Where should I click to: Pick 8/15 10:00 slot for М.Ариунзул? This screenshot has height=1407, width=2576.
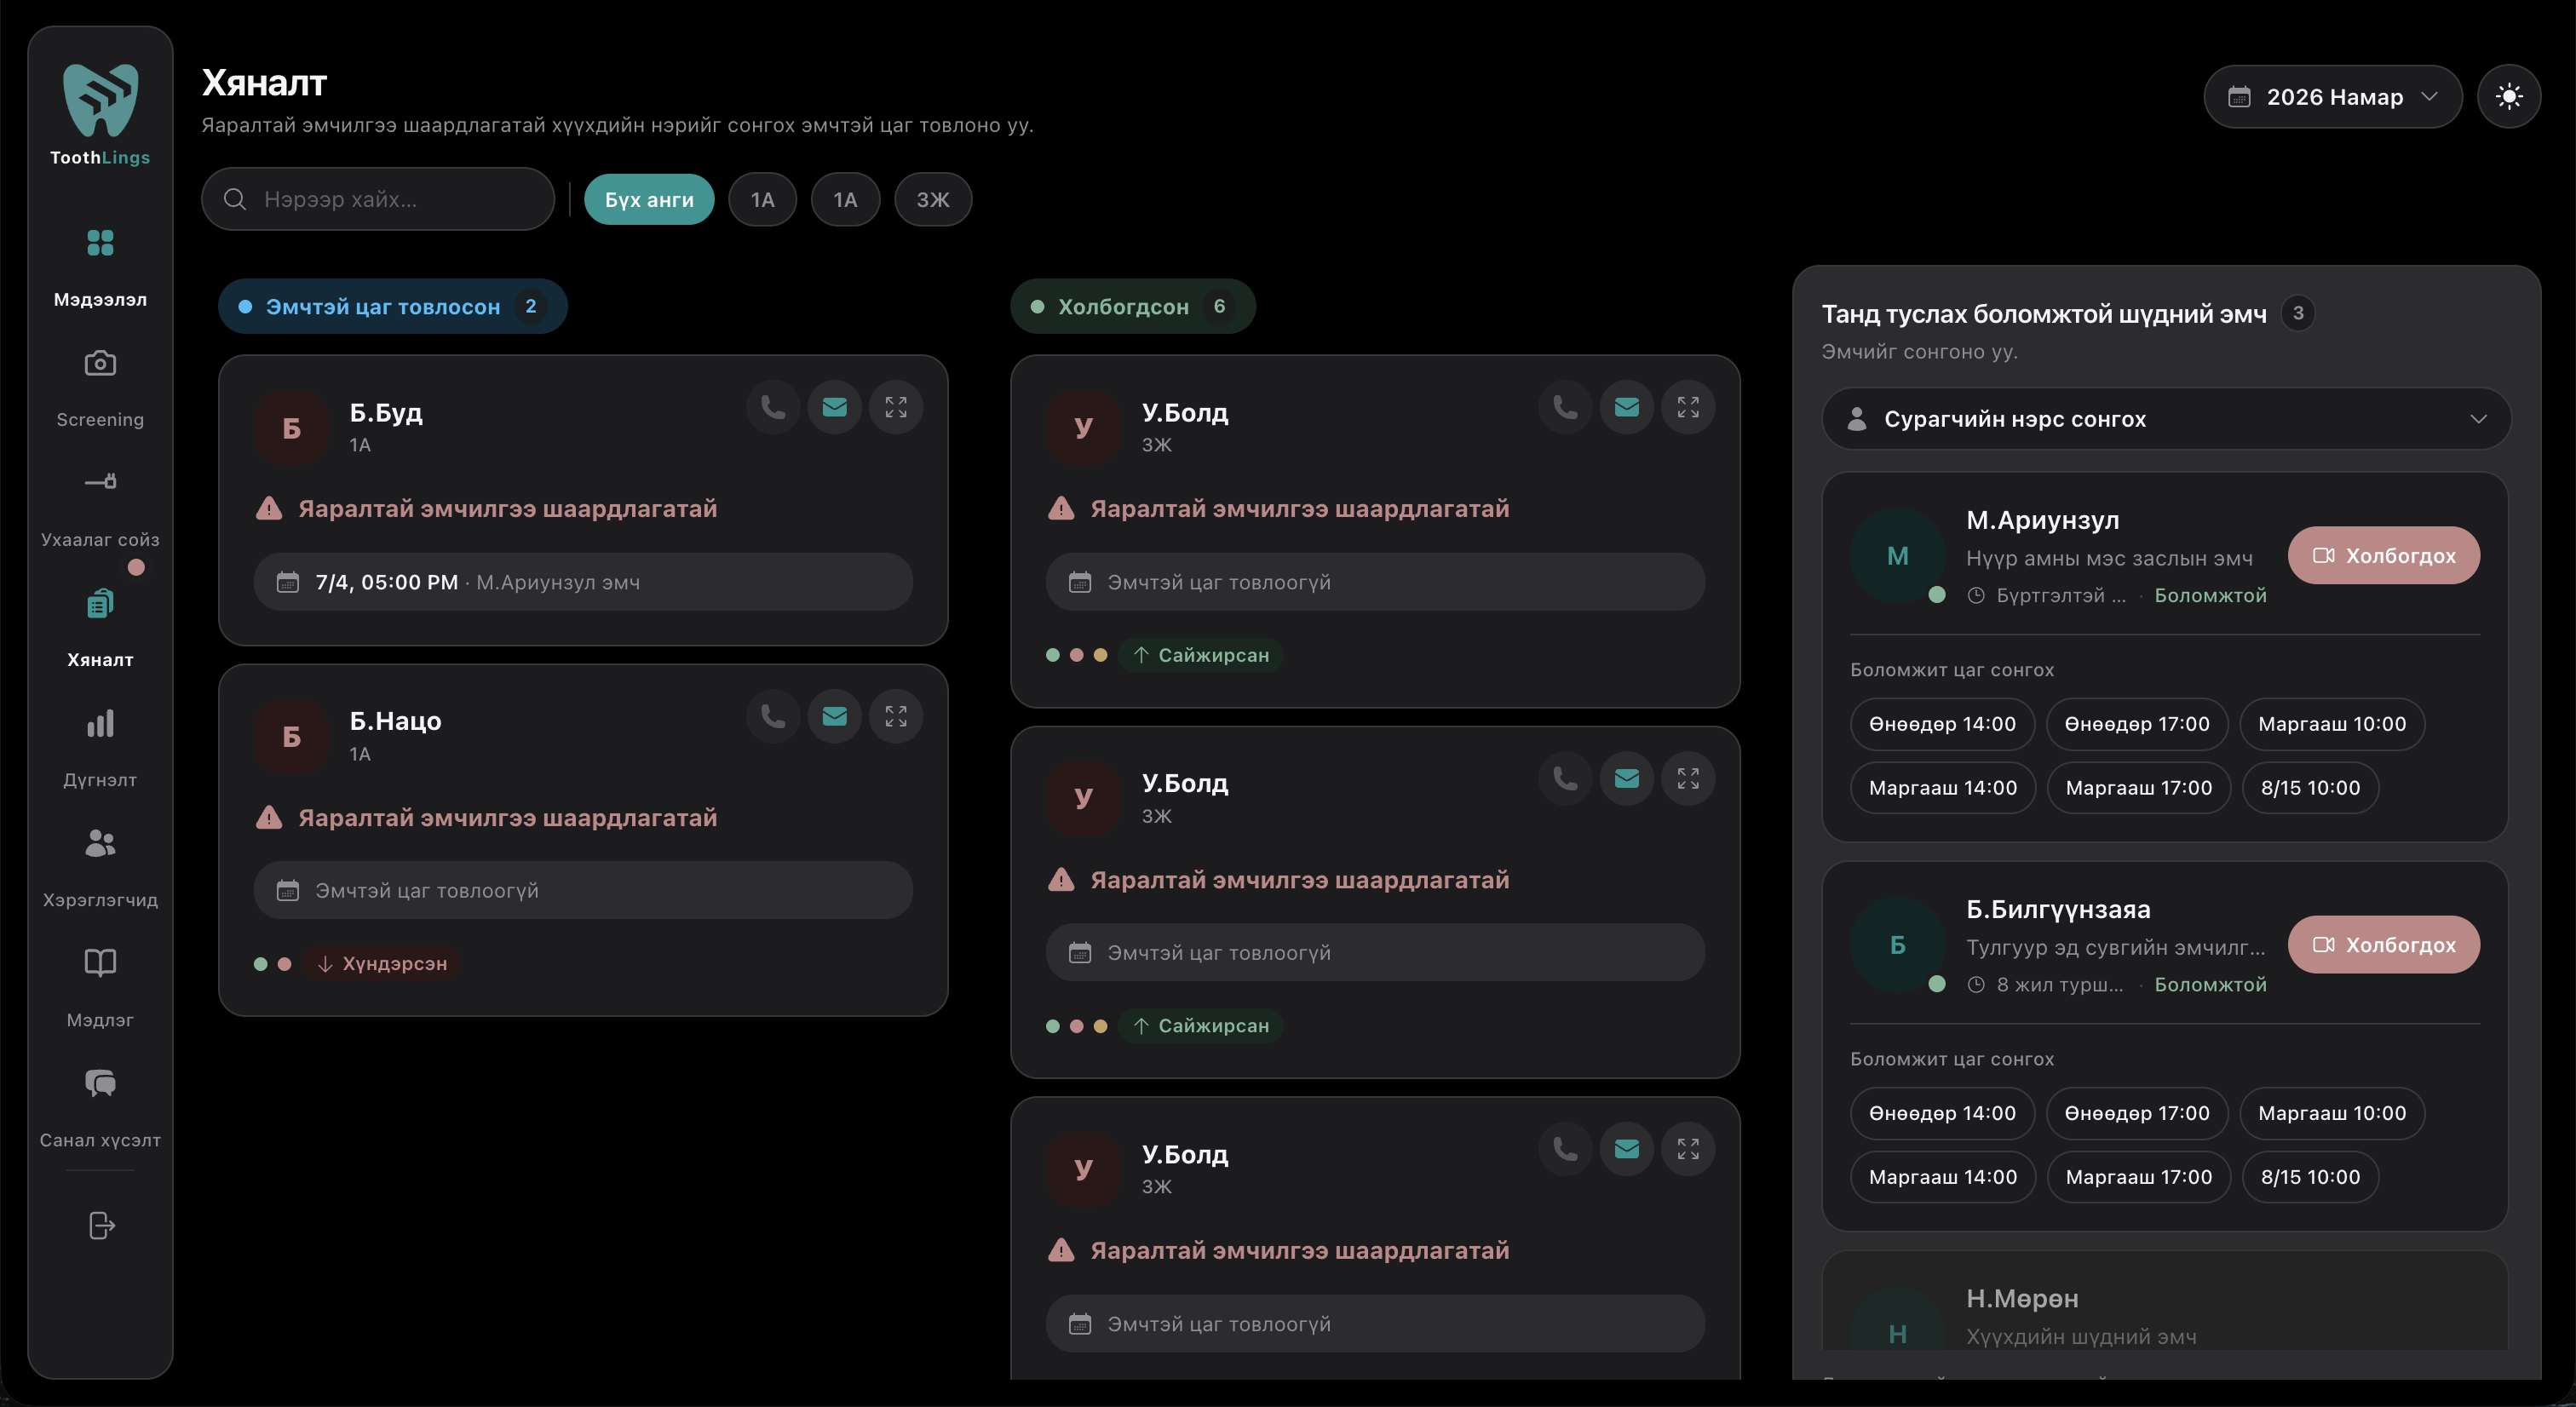[x=2310, y=788]
